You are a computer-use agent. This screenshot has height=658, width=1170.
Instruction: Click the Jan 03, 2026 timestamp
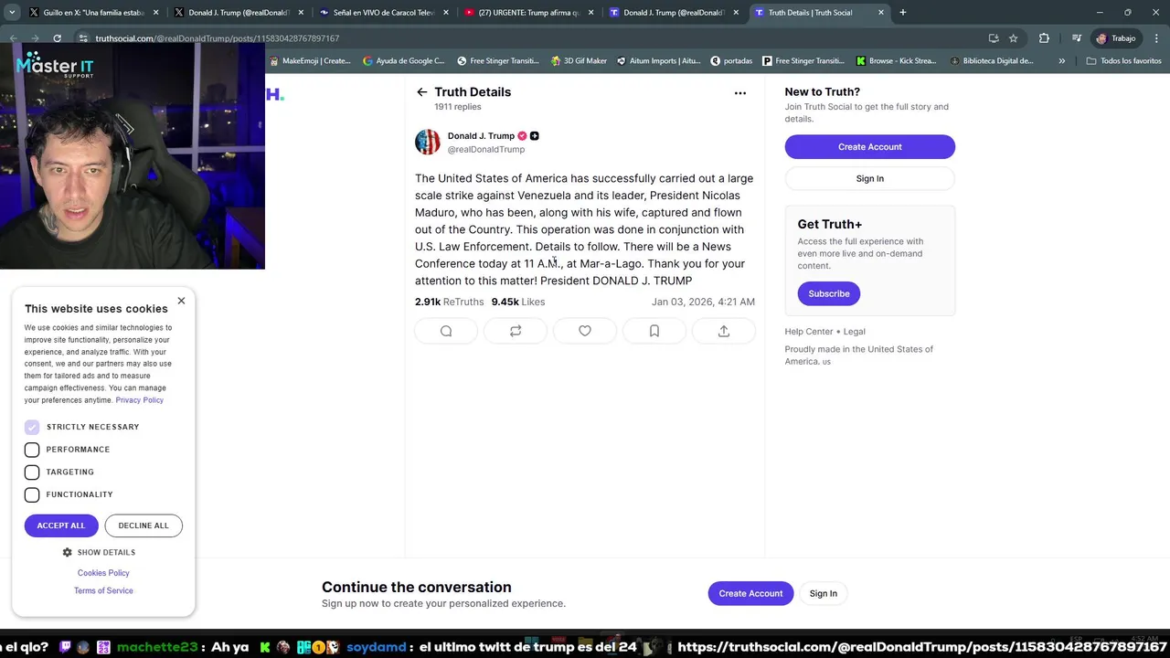tap(703, 302)
